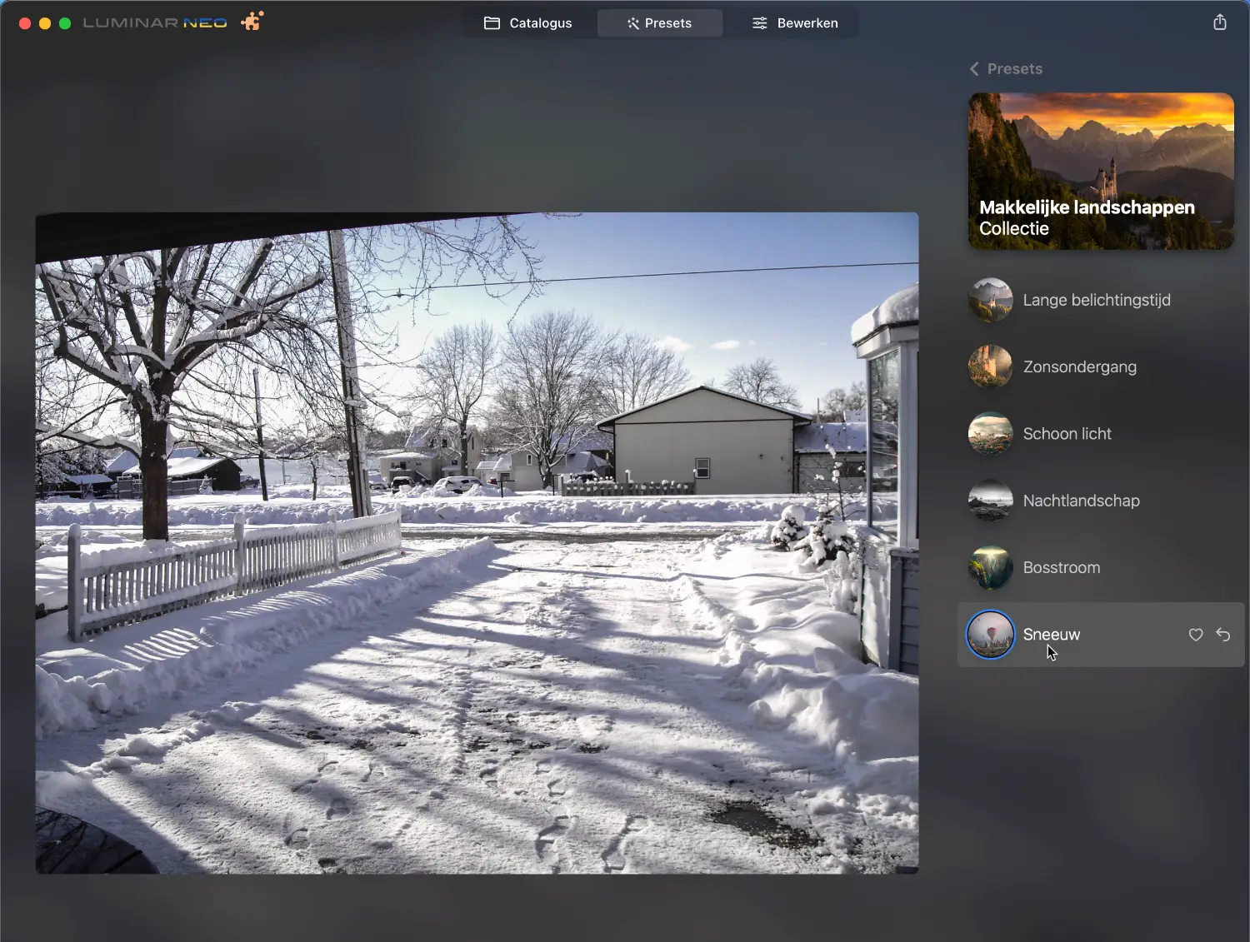Click the Lange belichtingstijd thumbnail
Viewport: 1250px width, 942px height.
(x=991, y=300)
